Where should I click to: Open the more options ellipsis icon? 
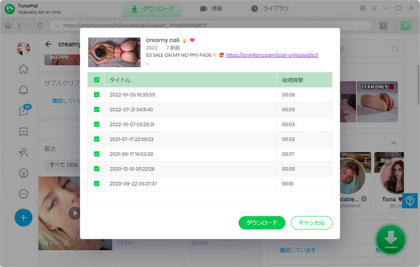23,194
